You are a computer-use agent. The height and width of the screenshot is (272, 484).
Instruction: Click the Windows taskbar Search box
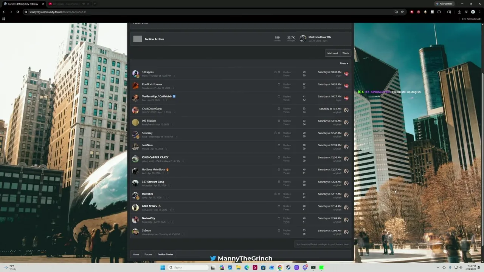tap(188, 267)
